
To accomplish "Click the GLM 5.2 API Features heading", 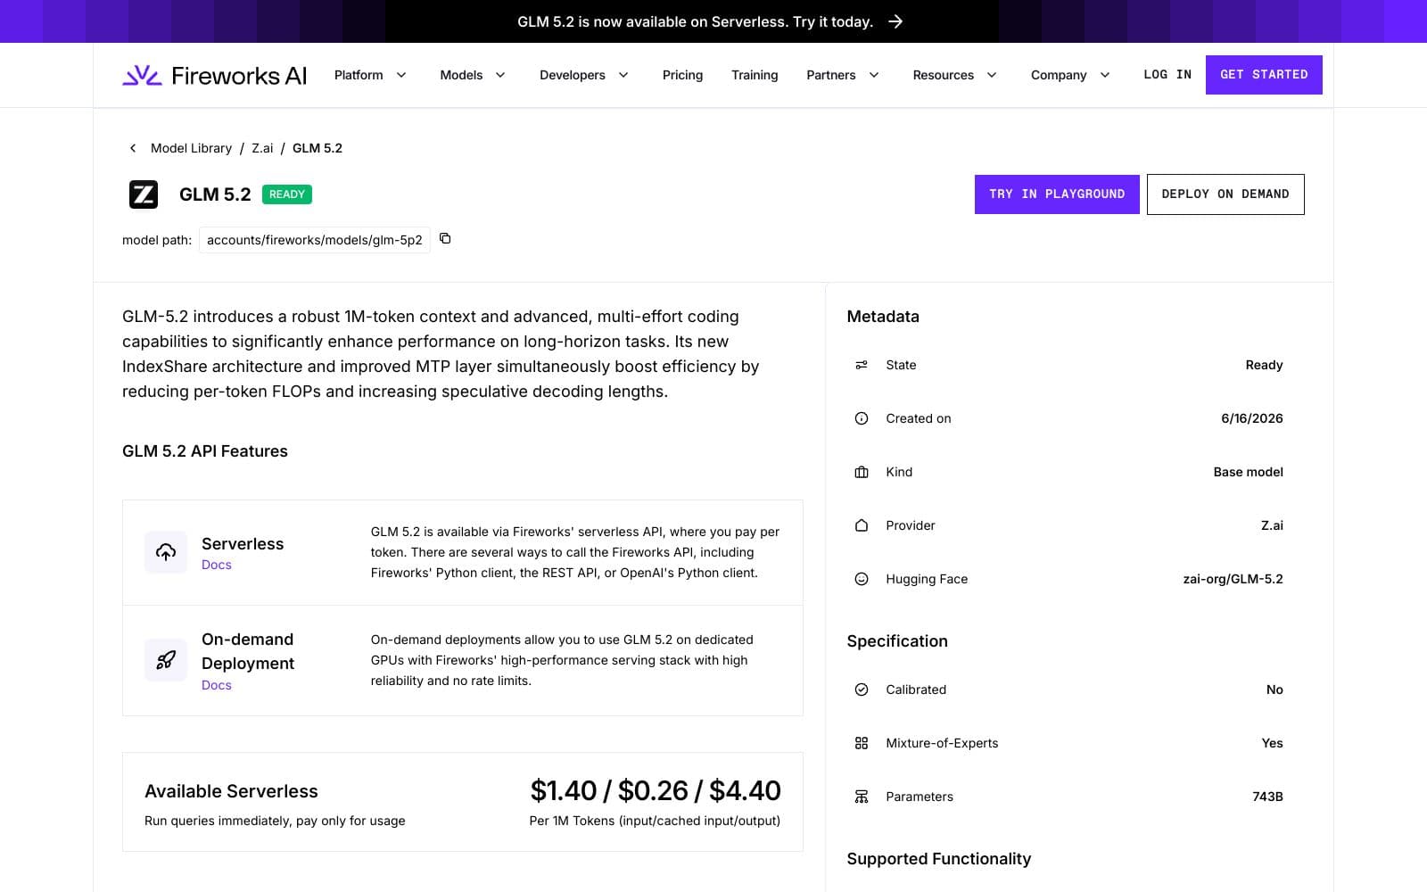I will [205, 451].
